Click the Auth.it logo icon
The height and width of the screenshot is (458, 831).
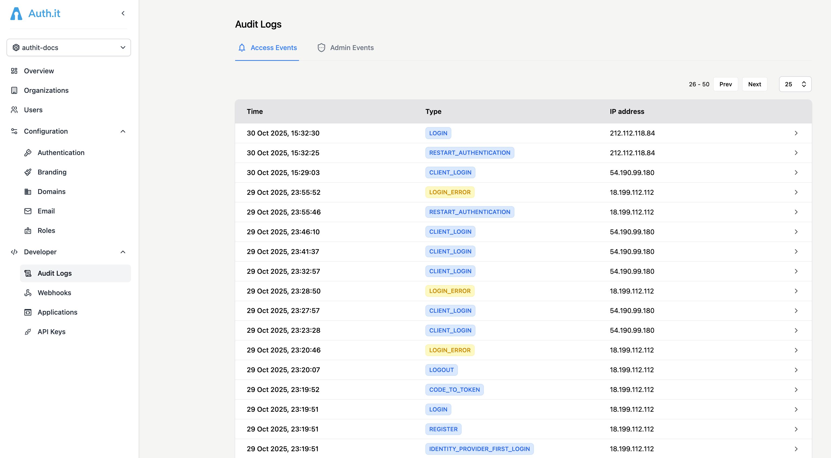[16, 13]
